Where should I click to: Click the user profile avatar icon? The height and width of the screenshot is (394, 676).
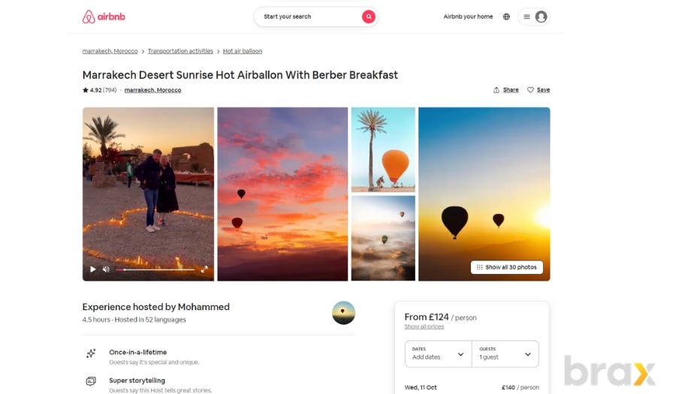[541, 17]
